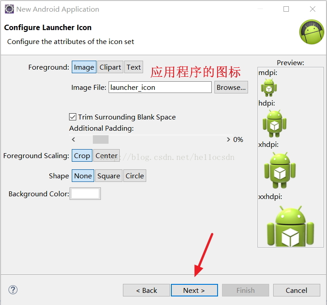The image size is (327, 305).
Task: Click the xhdpi Android preview icon
Action: point(280,170)
